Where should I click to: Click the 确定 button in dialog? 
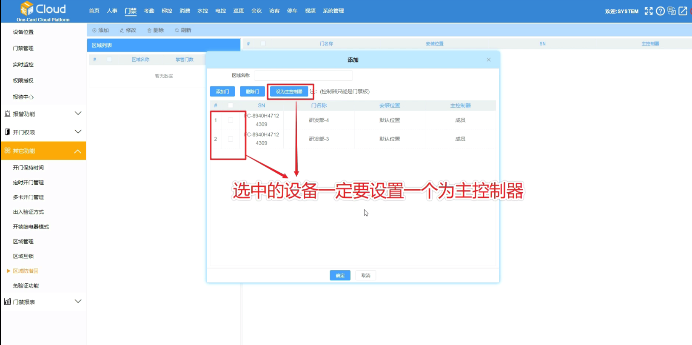tap(340, 276)
